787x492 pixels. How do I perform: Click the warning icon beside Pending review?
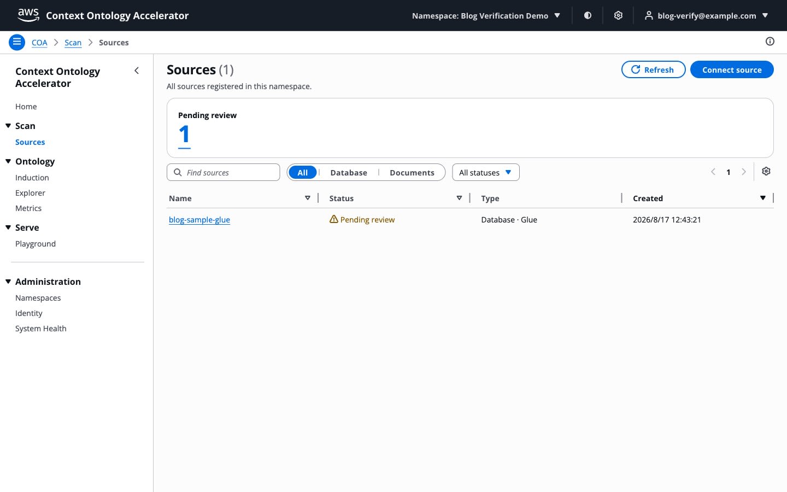[x=333, y=219]
